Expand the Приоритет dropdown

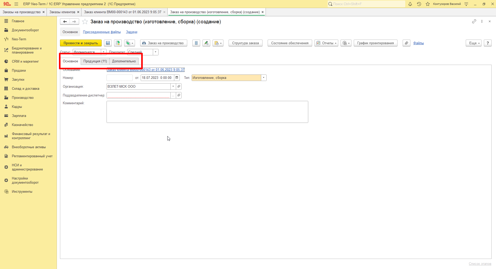(156, 52)
